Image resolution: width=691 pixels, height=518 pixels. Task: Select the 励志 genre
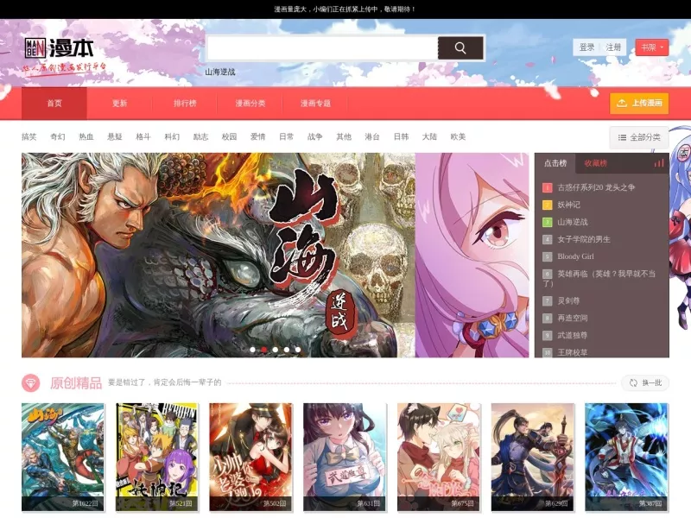click(200, 136)
